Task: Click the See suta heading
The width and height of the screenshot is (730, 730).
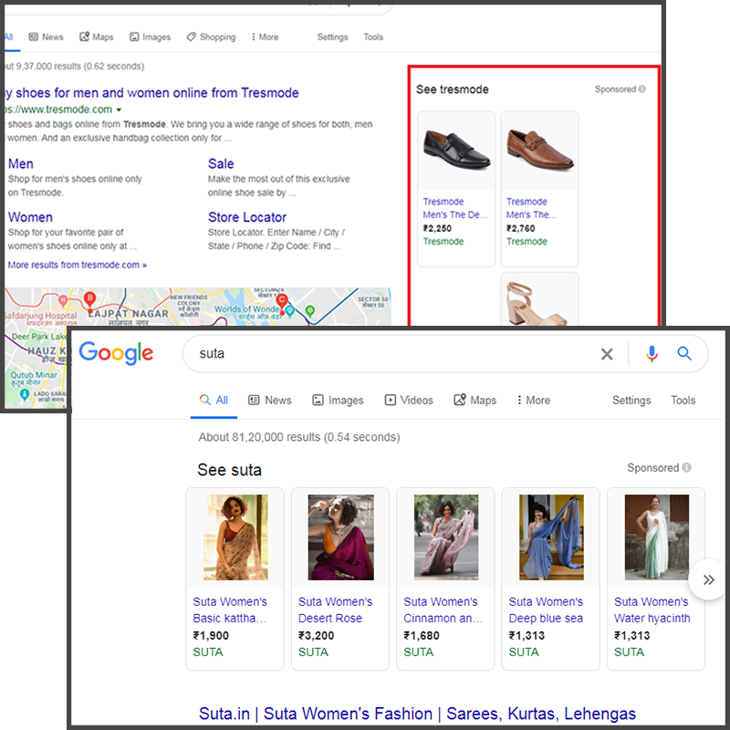Action: pyautogui.click(x=229, y=470)
